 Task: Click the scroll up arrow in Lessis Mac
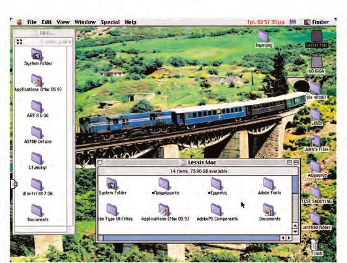click(x=295, y=226)
